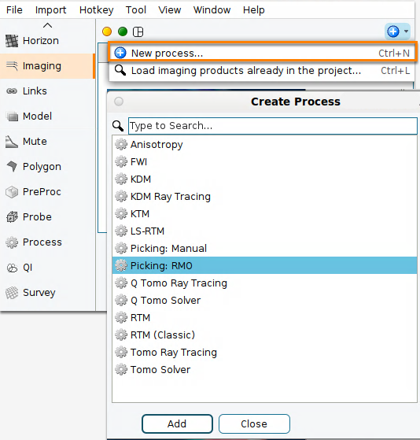This screenshot has height=440, width=420.
Task: Focus the Type to Search field
Action: pyautogui.click(x=273, y=126)
